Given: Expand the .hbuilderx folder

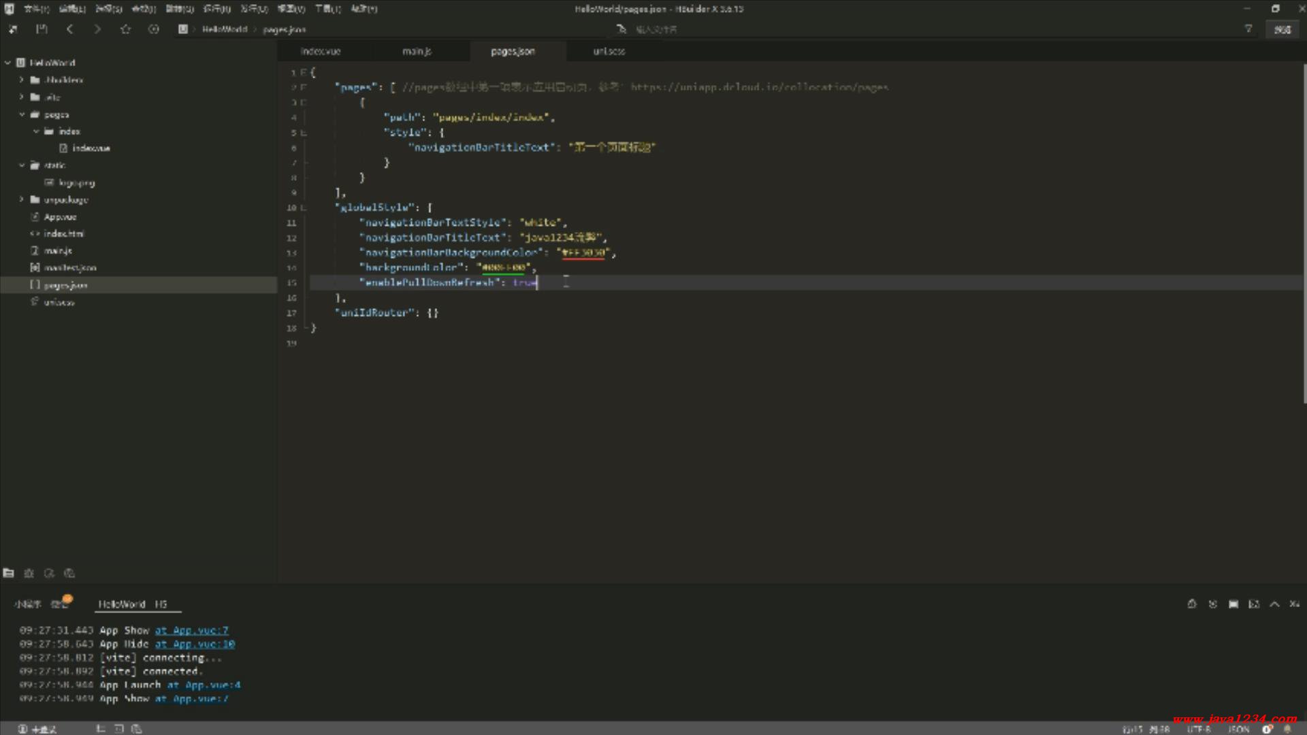Looking at the screenshot, I should [21, 80].
